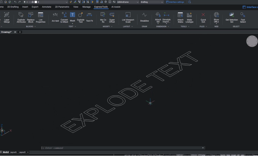The image size is (258, 156).
Task: Open the Manage ribbon tab
Action: pos(86,7)
